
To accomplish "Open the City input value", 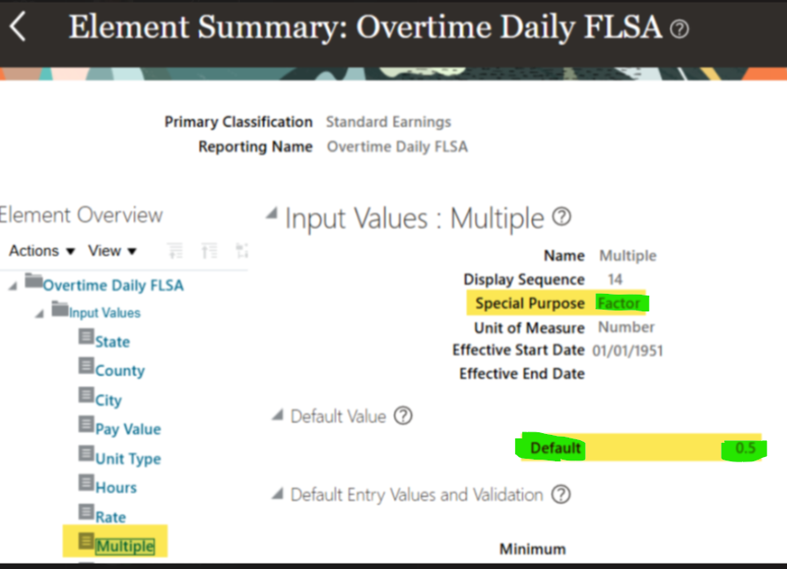I will pyautogui.click(x=109, y=401).
